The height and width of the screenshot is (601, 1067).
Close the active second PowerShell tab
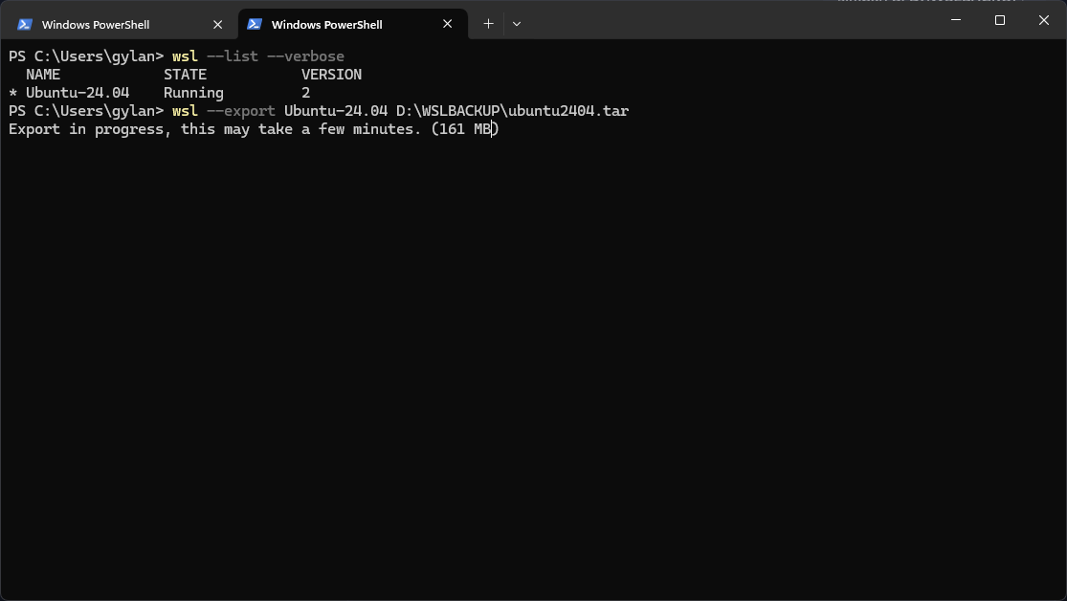click(448, 24)
